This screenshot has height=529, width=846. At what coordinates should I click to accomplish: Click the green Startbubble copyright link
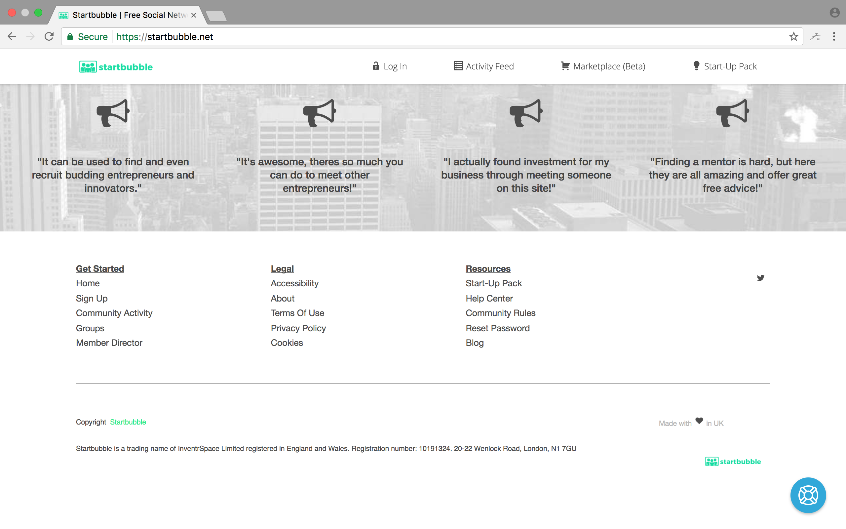[128, 422]
